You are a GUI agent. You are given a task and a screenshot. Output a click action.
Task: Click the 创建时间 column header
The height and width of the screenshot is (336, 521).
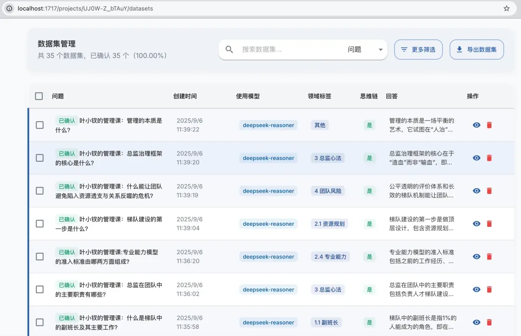point(185,96)
